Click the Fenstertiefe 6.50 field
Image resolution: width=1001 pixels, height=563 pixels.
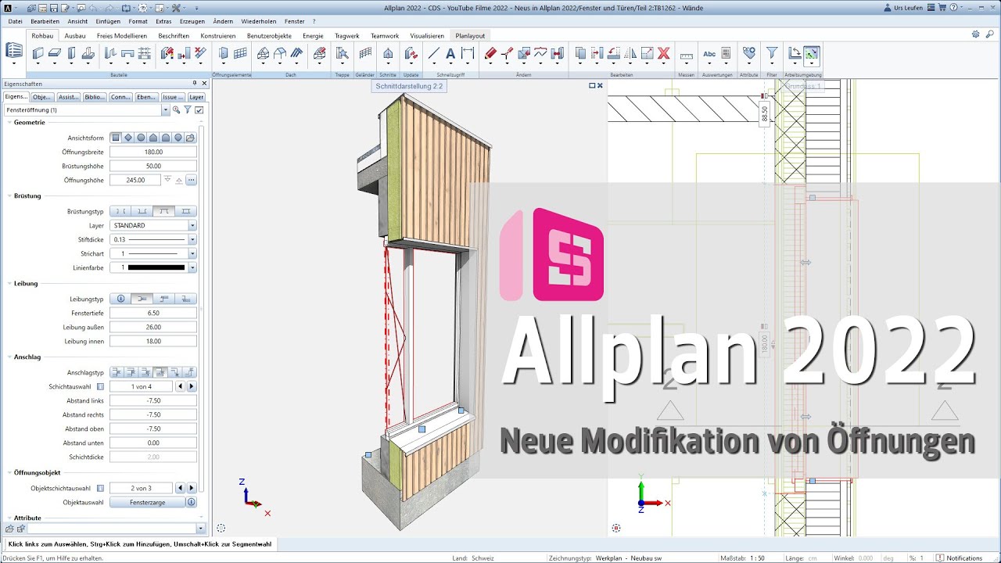tap(153, 313)
